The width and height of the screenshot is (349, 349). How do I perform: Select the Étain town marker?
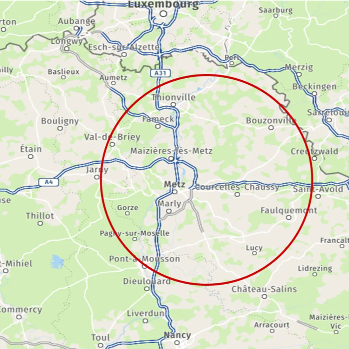31,156
